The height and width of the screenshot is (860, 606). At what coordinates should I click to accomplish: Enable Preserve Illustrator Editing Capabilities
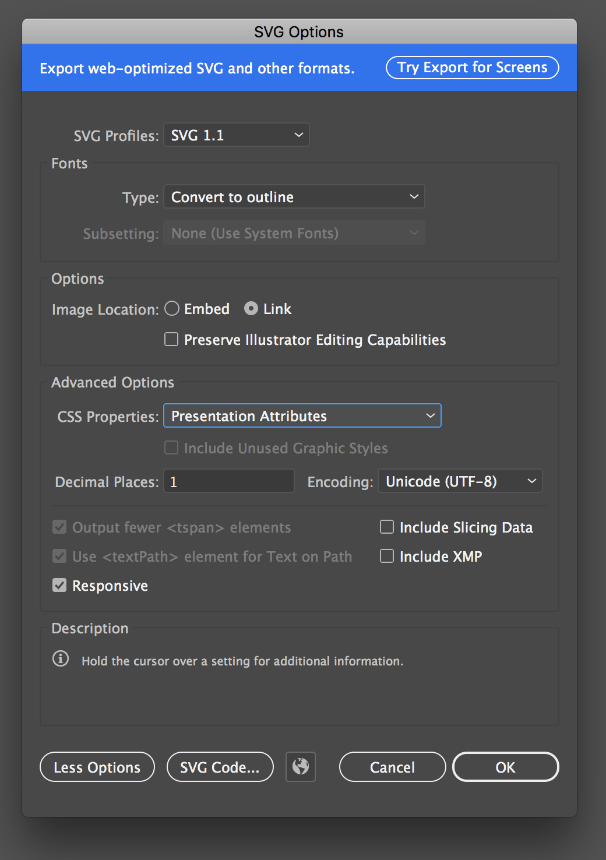[x=171, y=339]
